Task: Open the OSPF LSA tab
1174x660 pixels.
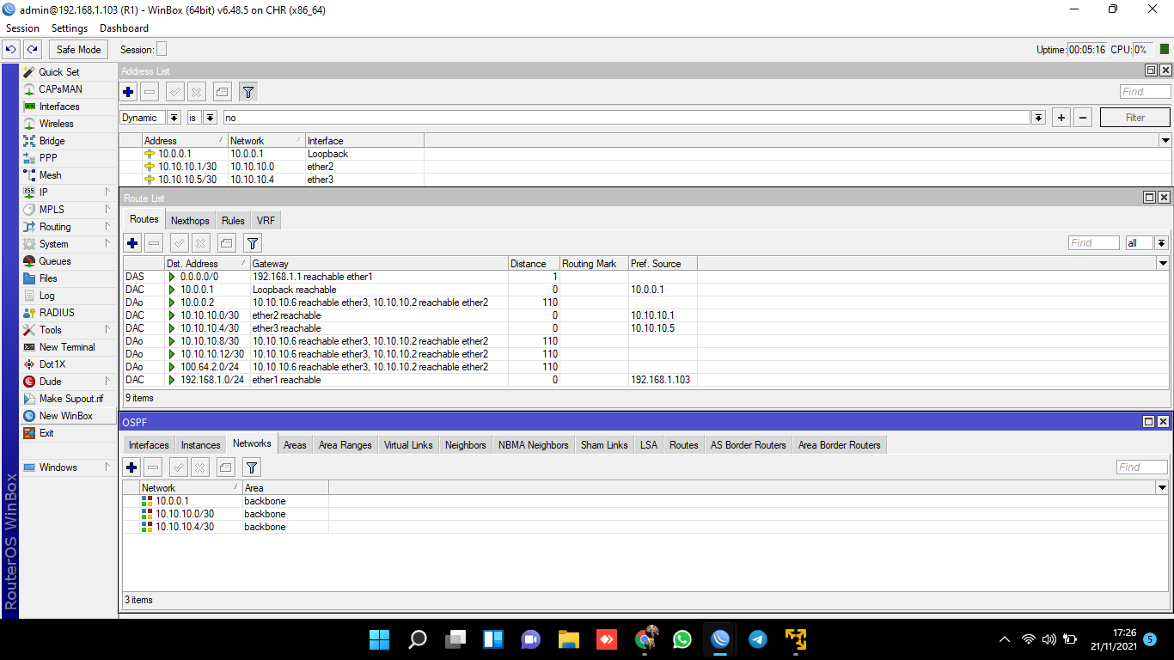Action: (x=648, y=445)
